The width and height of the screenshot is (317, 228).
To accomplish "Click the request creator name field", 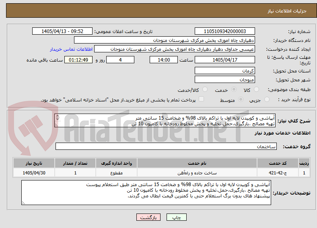I will [175, 49].
